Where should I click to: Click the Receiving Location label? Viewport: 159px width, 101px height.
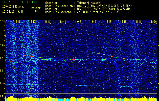click(x=59, y=6)
